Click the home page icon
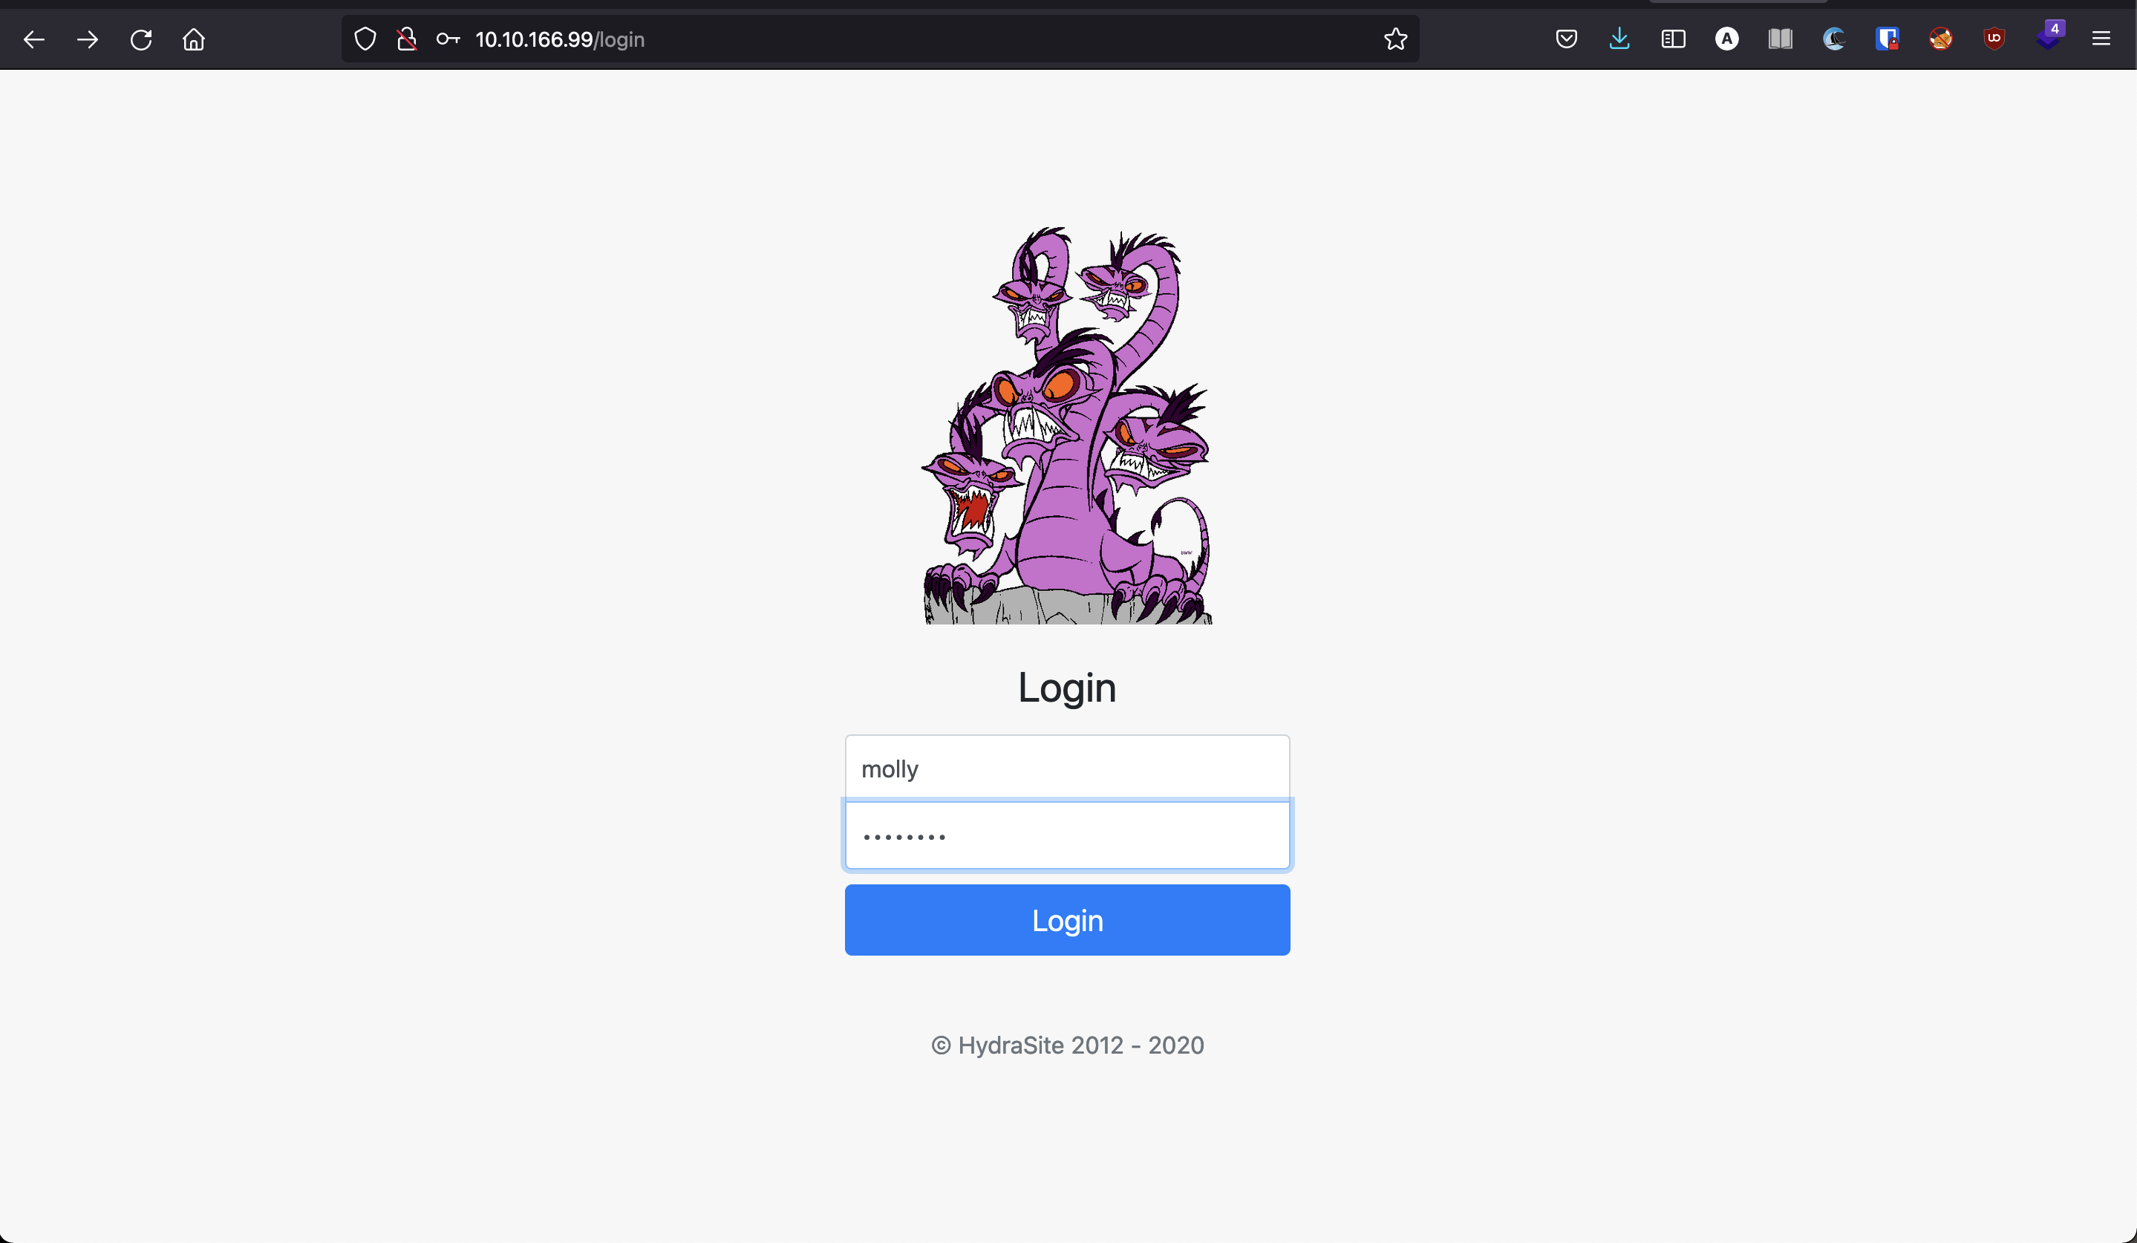 194,39
